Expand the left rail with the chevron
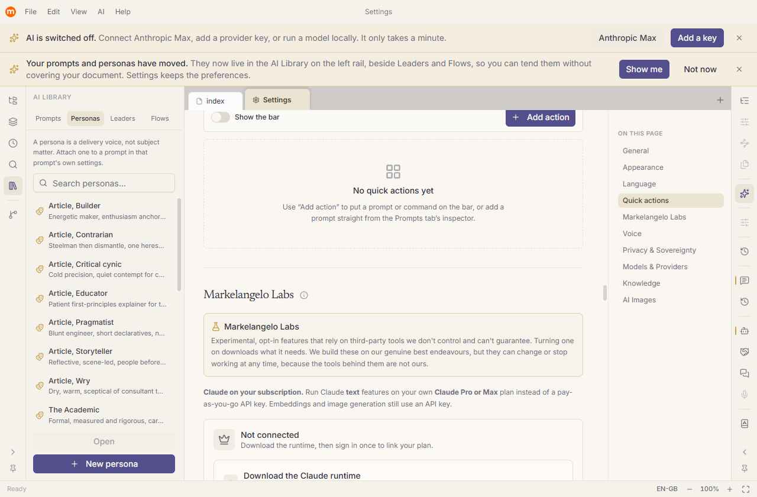Screen dimensions: 757x497 (x=13, y=452)
